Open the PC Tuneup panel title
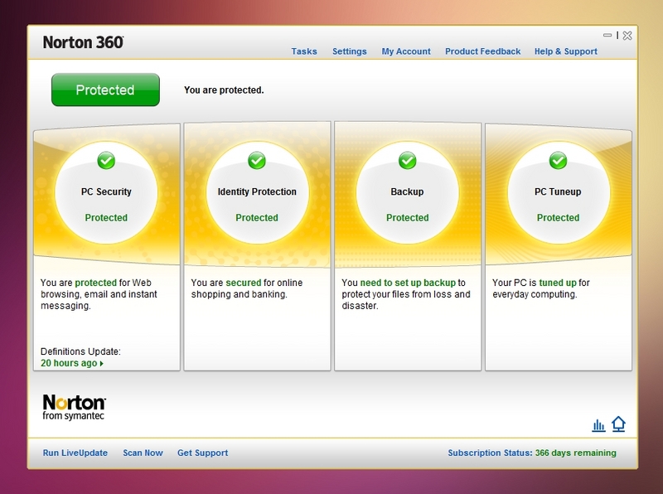 point(558,191)
